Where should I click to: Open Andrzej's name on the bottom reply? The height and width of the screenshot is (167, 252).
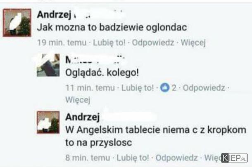83,117
